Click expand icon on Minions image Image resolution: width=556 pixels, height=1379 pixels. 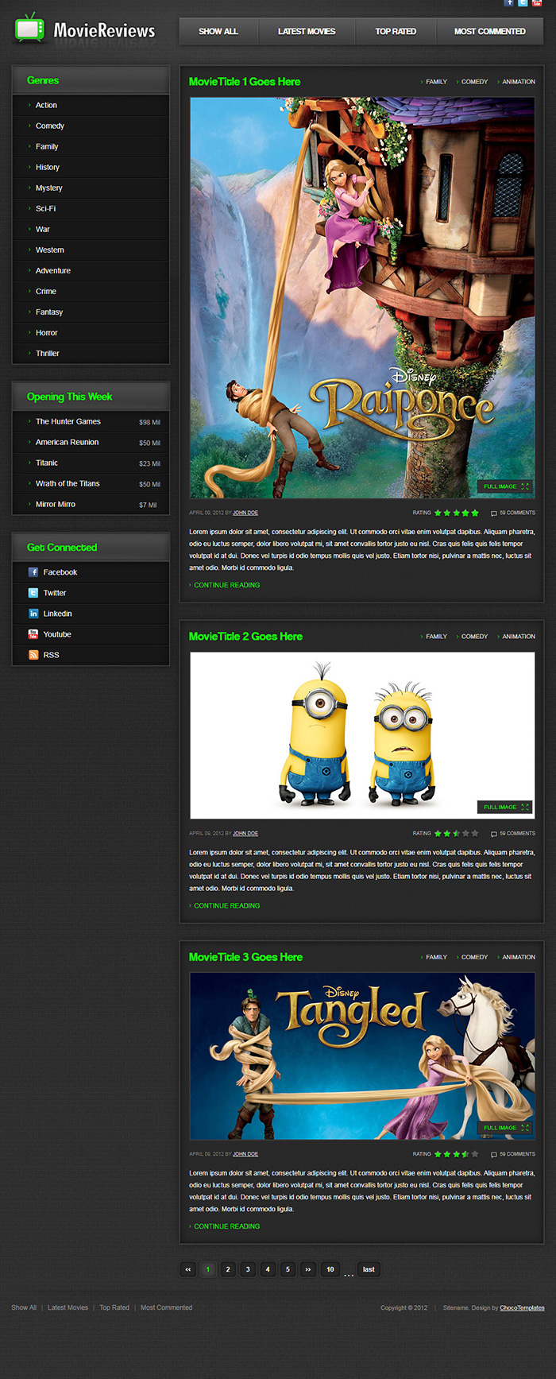tap(525, 807)
